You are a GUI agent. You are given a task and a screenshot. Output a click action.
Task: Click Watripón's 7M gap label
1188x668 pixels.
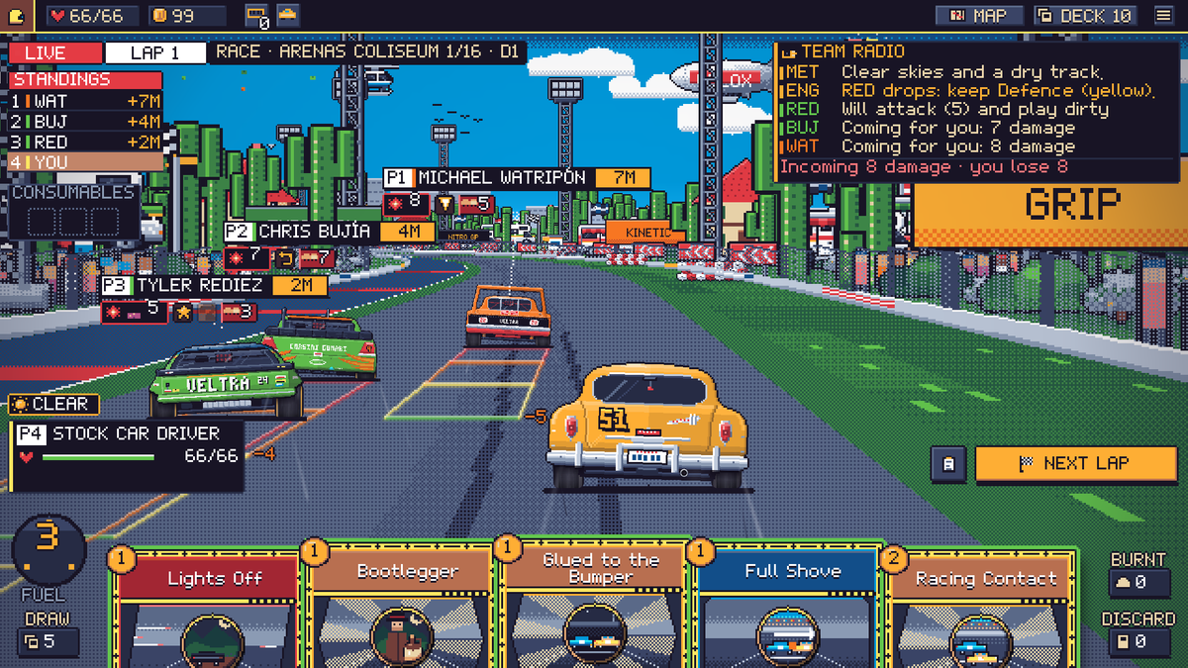(624, 178)
